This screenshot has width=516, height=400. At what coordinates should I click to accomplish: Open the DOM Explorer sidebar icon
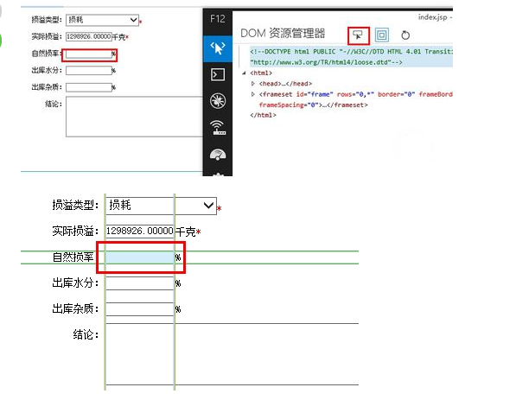click(x=218, y=48)
